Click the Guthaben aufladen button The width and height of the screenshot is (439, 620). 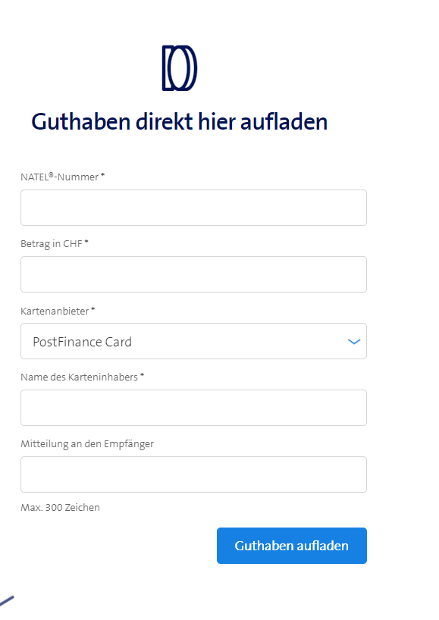coord(291,545)
